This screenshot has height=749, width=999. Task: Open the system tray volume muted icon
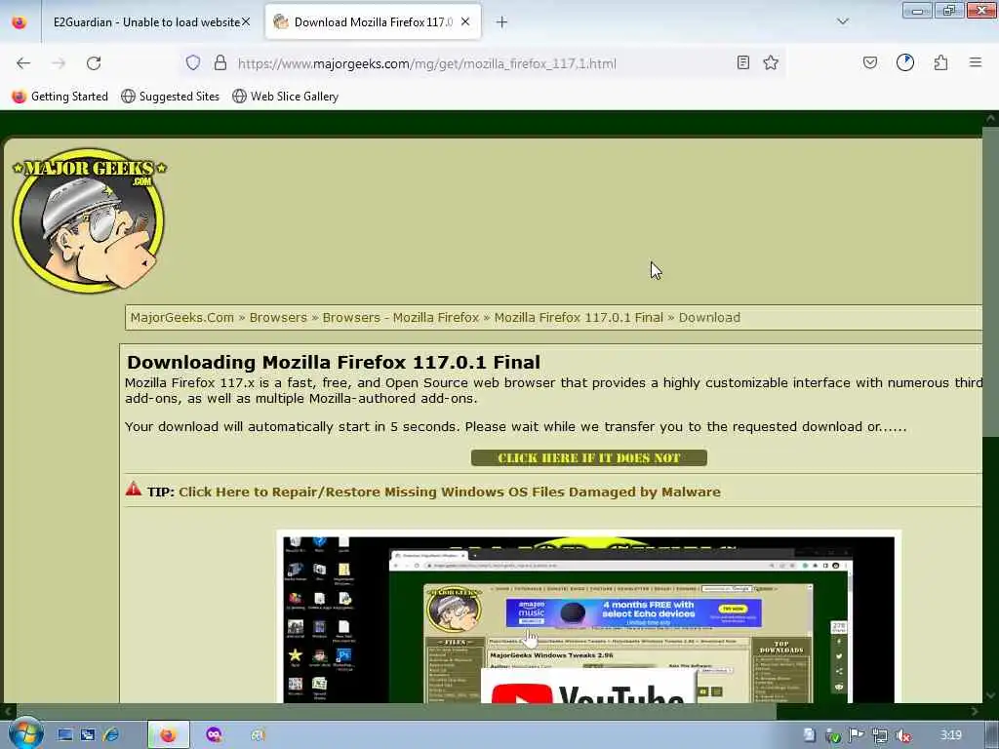pos(902,735)
